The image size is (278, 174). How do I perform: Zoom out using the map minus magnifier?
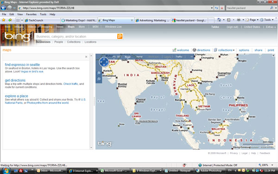click(99, 79)
